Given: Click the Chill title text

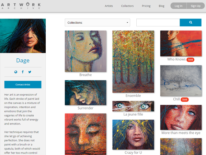Looking at the screenshot, I should pyautogui.click(x=176, y=99).
